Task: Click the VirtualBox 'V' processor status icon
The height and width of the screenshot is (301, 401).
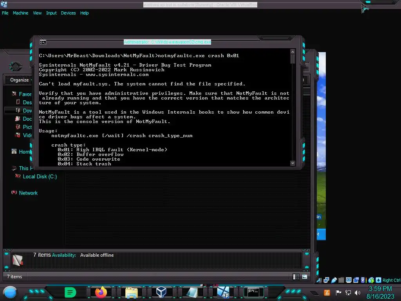Action: pyautogui.click(x=363, y=280)
